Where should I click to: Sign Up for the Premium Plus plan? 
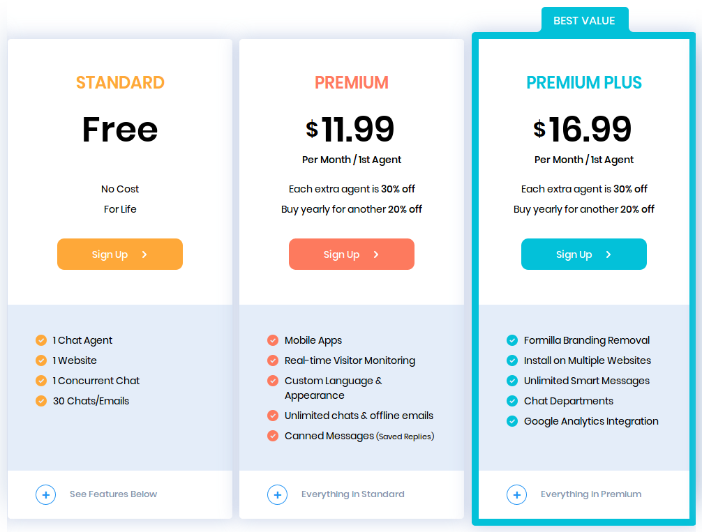(x=583, y=254)
